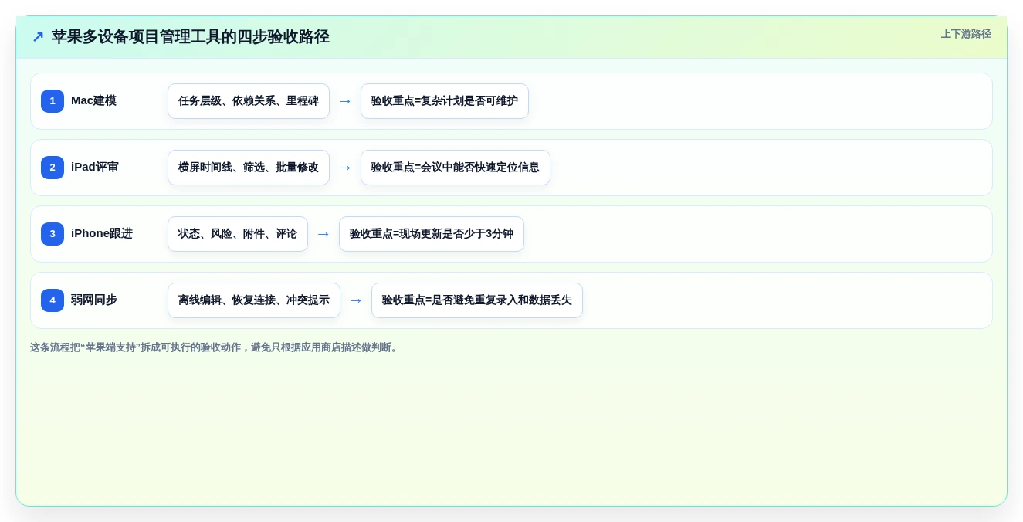Click the arrow in the iPhone跟进 row
The width and height of the screenshot is (1023, 522).
tap(323, 234)
